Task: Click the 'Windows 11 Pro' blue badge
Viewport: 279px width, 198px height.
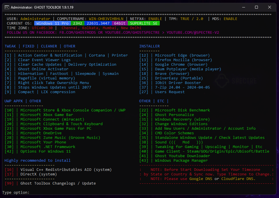Action: coord(52,23)
